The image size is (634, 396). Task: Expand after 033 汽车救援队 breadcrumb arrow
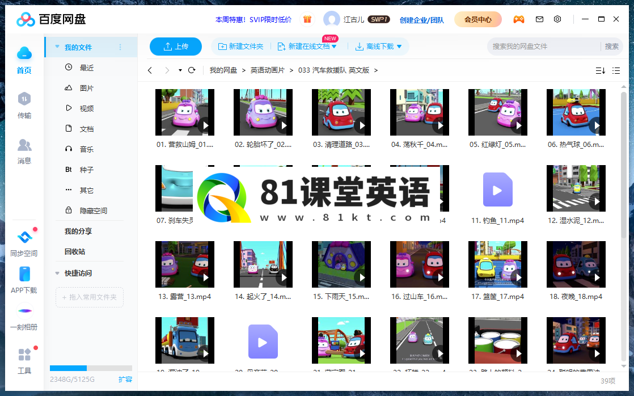(x=376, y=70)
